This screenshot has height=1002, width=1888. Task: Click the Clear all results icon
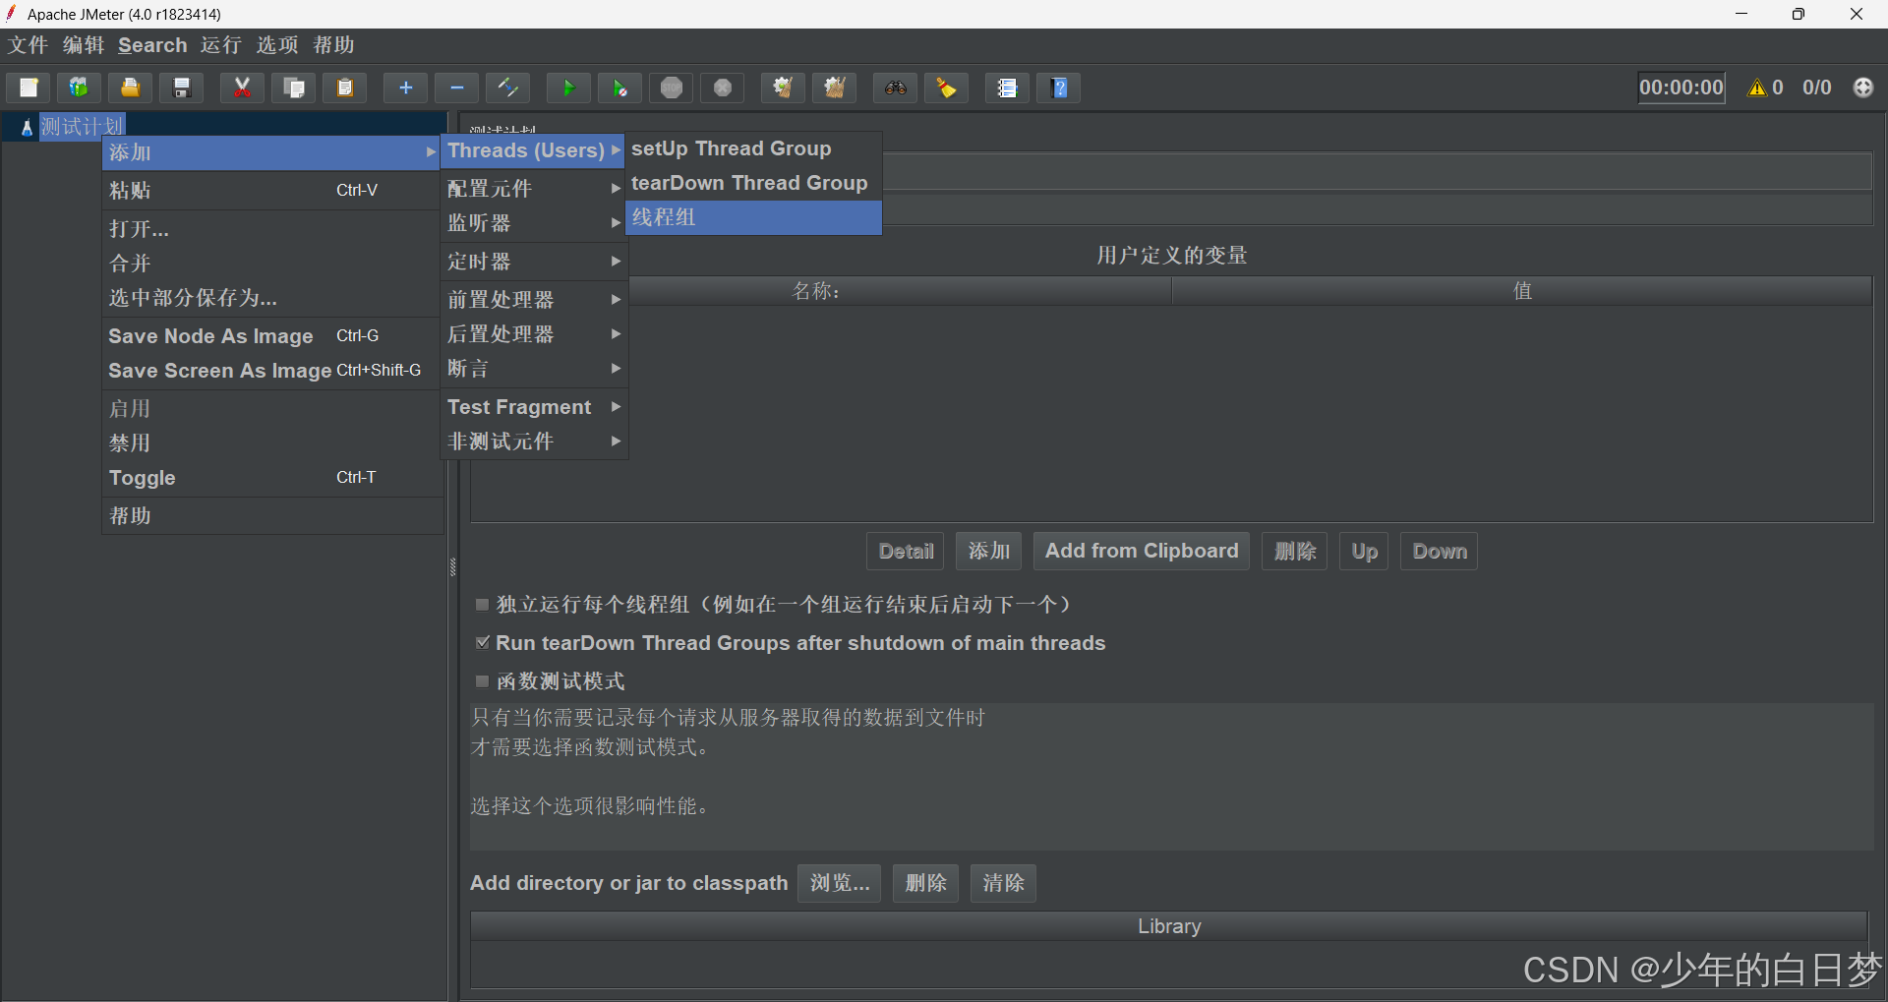point(835,88)
